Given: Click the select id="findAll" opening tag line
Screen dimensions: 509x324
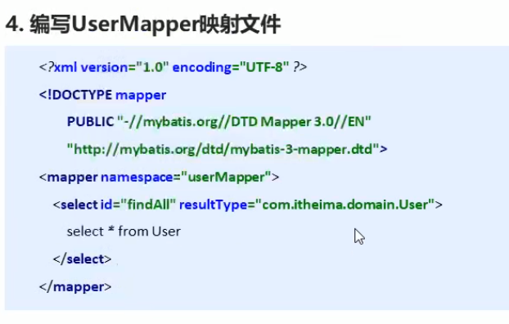Looking at the screenshot, I should click(248, 205).
